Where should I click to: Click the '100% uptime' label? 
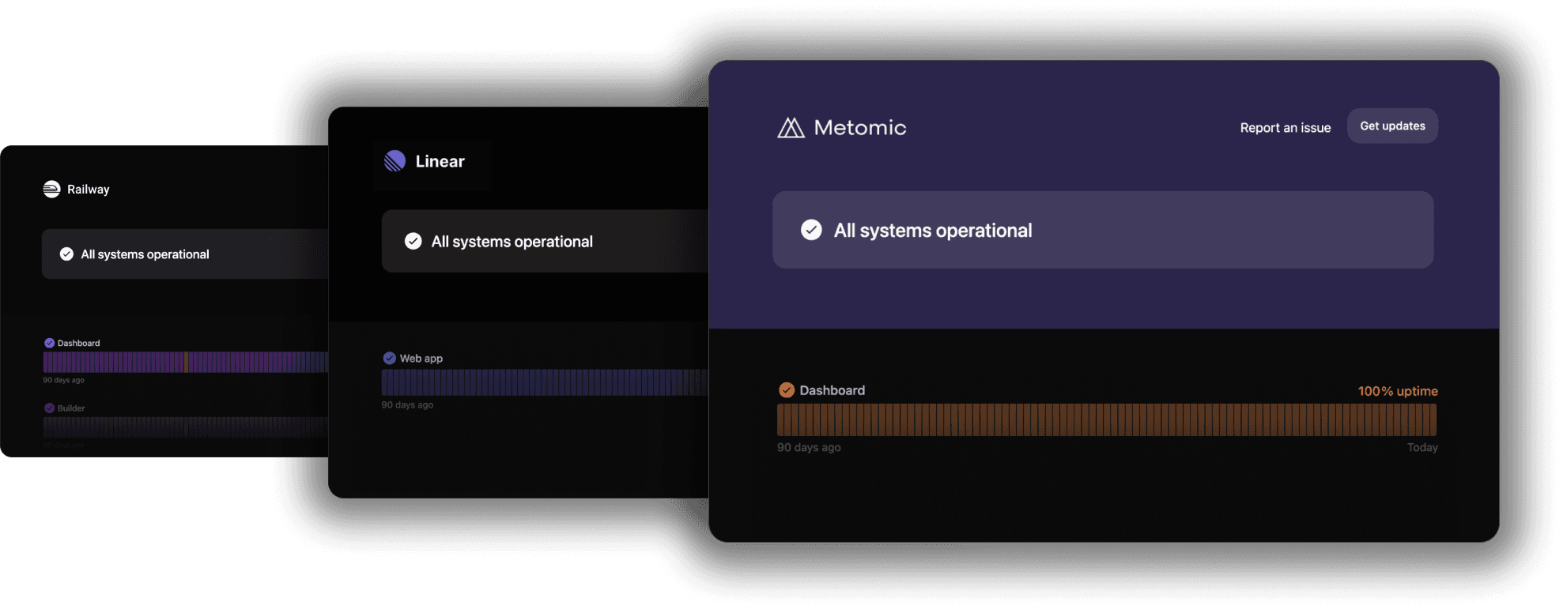(x=1397, y=391)
